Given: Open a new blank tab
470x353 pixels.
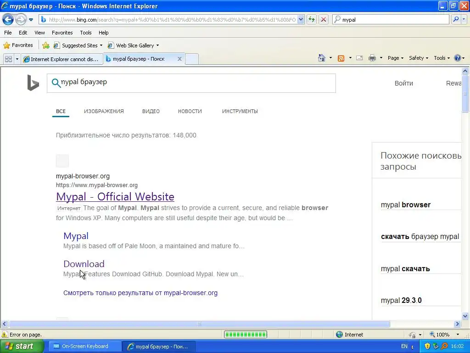Looking at the screenshot, I should (x=192, y=59).
